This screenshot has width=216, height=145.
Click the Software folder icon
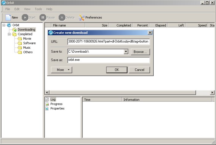click(20, 43)
